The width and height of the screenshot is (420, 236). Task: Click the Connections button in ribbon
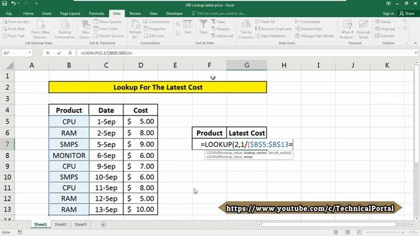[x=156, y=22]
